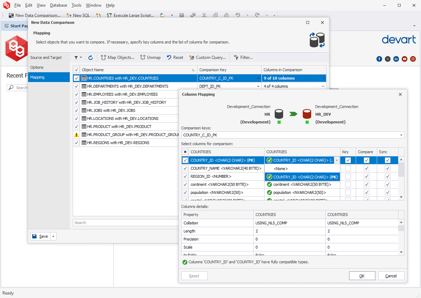Click the LinkedIn social icon

coord(396,59)
